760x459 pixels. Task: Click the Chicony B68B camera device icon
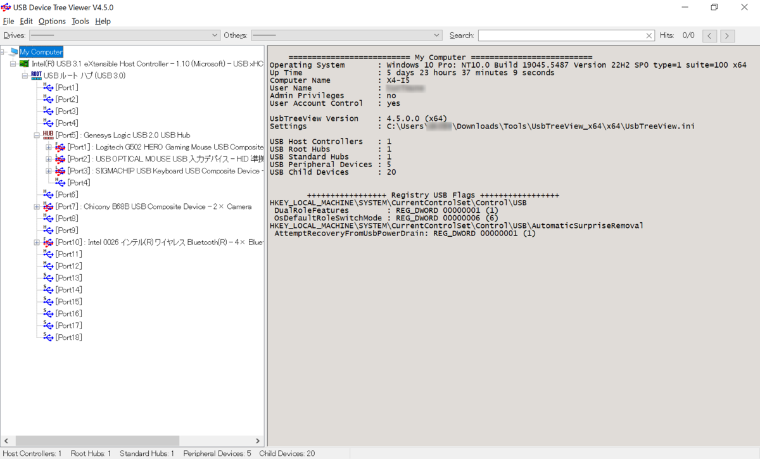pyautogui.click(x=48, y=206)
